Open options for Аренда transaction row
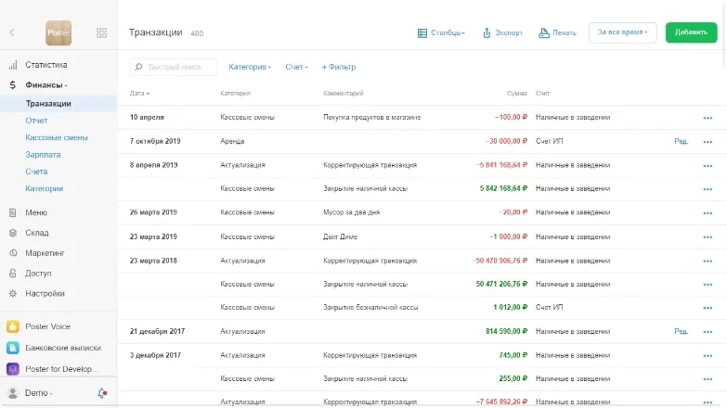 (708, 142)
